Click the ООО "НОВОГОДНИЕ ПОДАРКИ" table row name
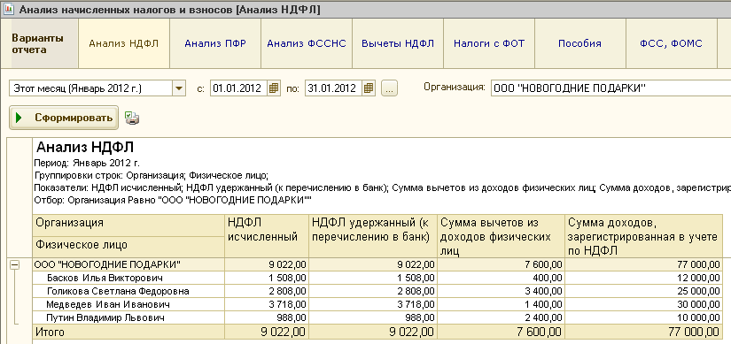 click(x=108, y=265)
